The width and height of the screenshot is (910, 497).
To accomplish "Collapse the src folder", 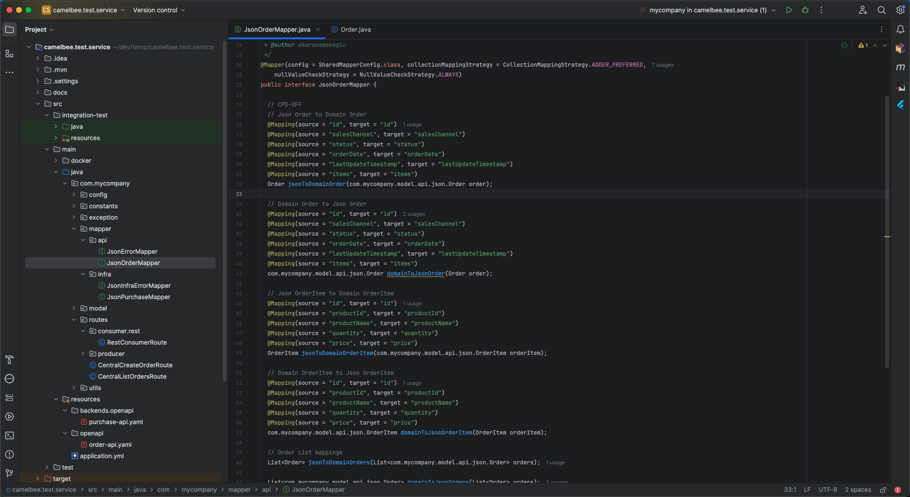I will [38, 104].
